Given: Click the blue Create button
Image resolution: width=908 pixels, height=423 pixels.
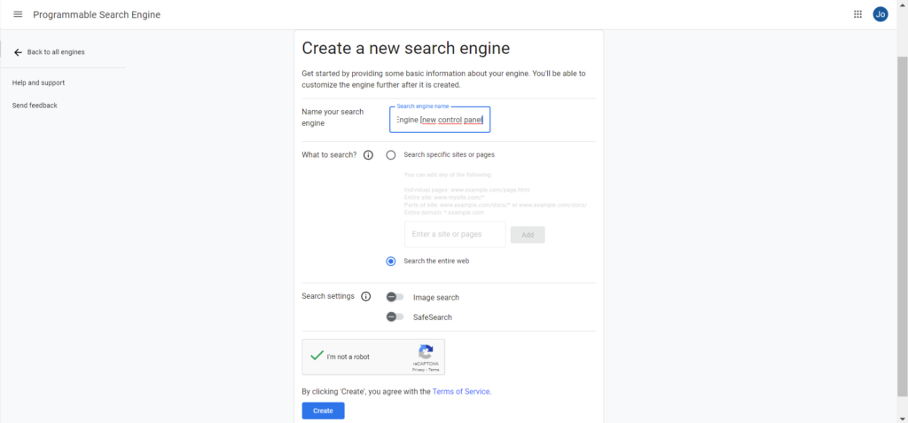Looking at the screenshot, I should tap(323, 411).
